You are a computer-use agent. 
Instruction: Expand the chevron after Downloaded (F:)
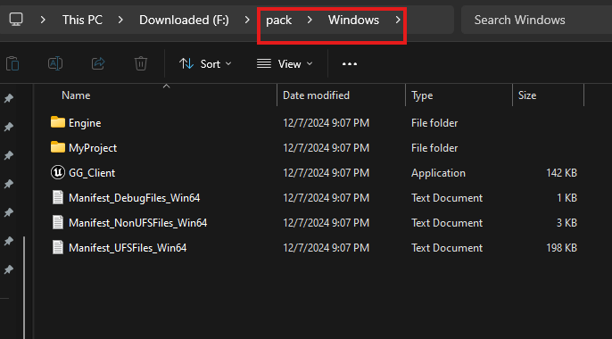click(246, 20)
